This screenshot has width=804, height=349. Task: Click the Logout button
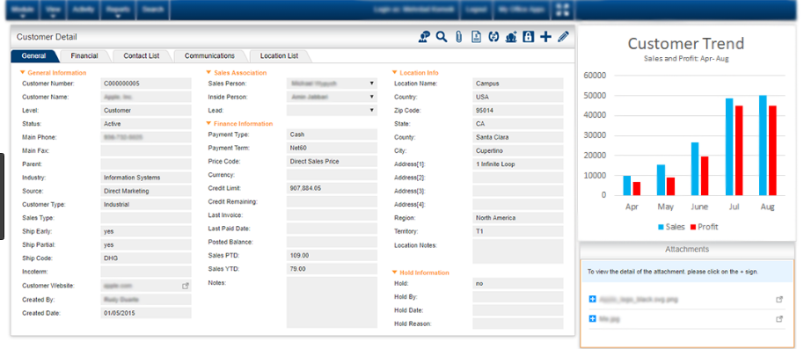click(x=476, y=10)
